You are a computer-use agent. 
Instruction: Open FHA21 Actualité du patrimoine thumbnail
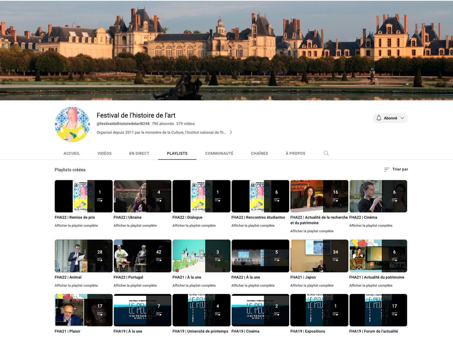378,256
